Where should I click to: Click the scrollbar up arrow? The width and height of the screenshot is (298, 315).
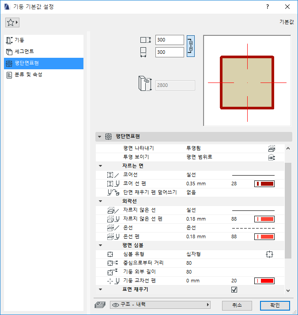pyautogui.click(x=288, y=149)
